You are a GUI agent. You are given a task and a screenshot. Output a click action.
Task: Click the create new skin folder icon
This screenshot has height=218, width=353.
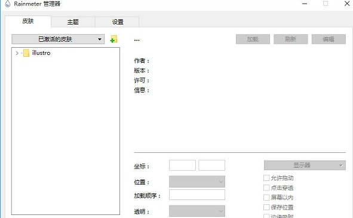(x=114, y=39)
